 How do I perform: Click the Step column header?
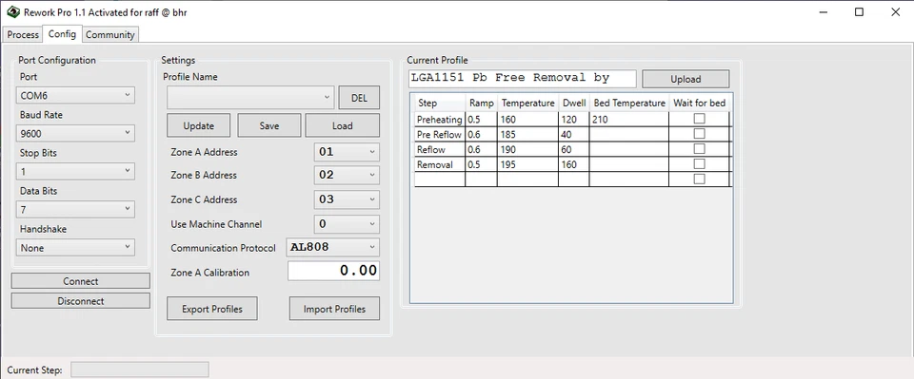point(440,103)
